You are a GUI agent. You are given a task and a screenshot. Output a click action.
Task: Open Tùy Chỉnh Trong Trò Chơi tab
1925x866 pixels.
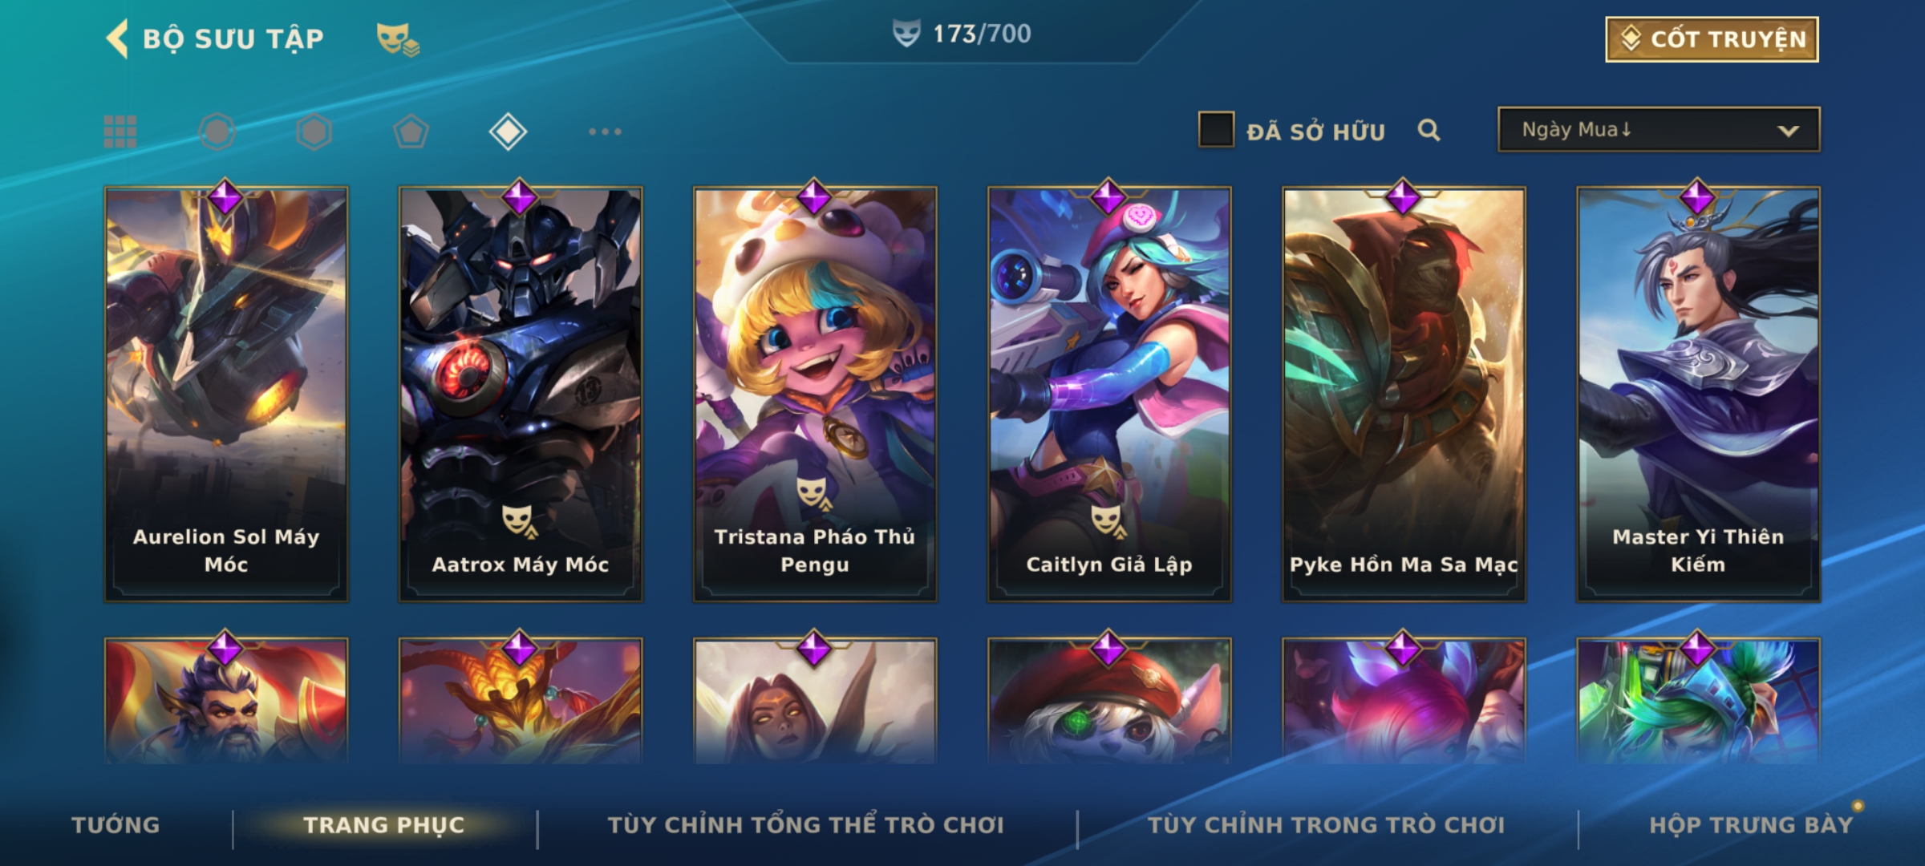[1326, 825]
